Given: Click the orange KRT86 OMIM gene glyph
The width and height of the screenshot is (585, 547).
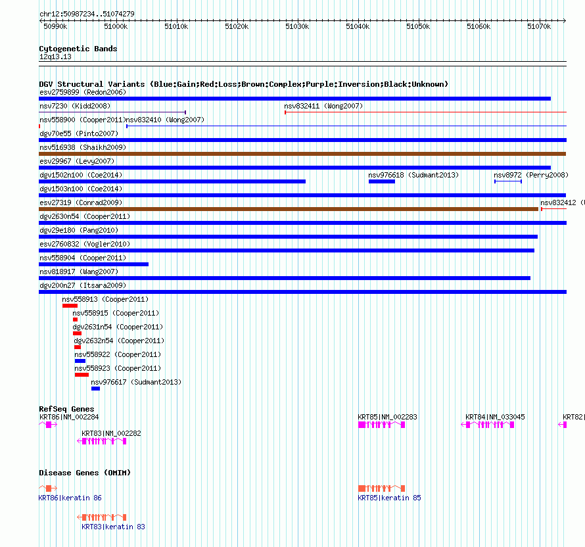Looking at the screenshot, I should [48, 488].
